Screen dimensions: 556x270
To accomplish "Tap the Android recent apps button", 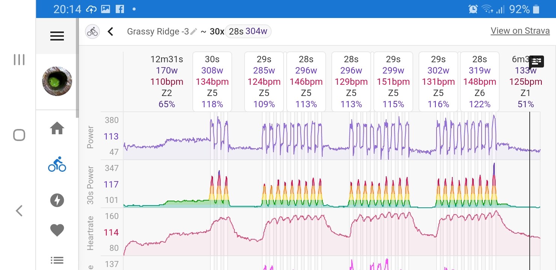I will tap(19, 60).
